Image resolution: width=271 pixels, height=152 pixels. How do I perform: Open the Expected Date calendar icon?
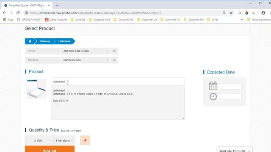(x=213, y=86)
